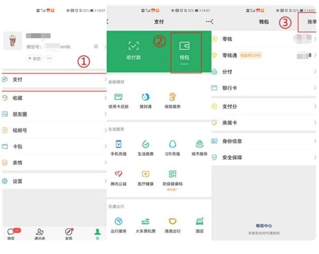Tap the QR code icon beside WeChat ID

[96, 47]
